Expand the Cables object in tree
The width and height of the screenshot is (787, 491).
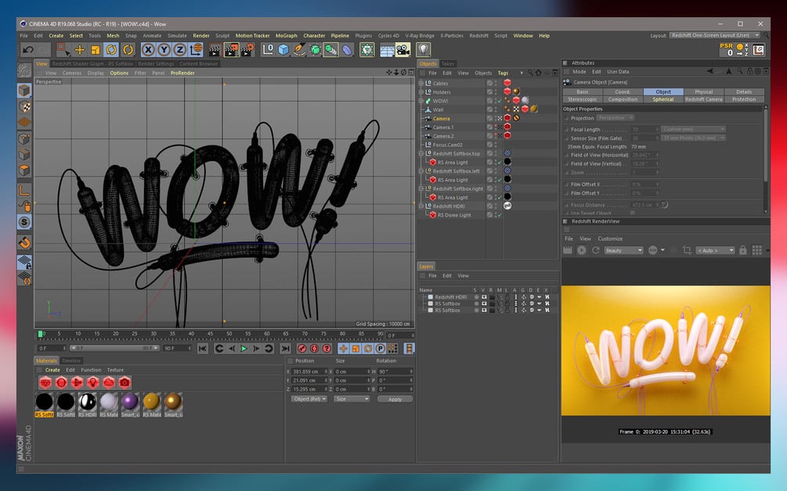421,83
